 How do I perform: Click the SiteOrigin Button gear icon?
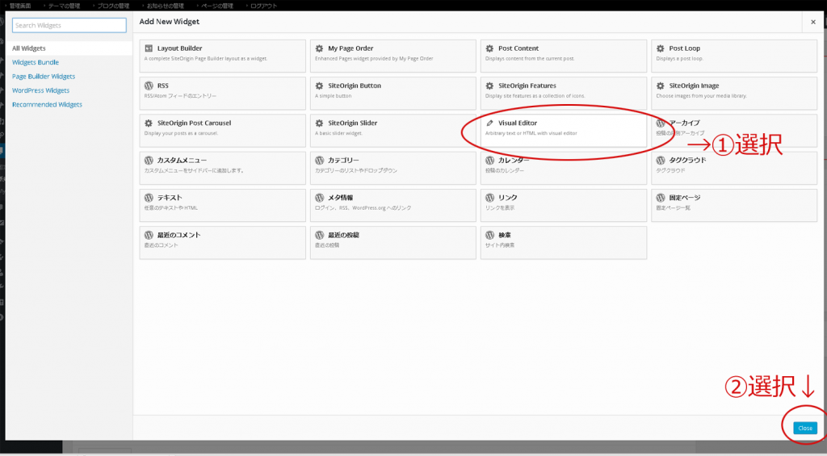coord(319,86)
